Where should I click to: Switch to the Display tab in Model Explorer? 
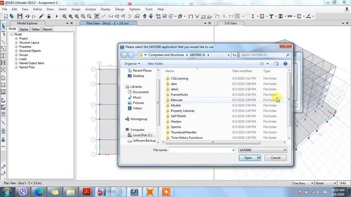coord(24,29)
